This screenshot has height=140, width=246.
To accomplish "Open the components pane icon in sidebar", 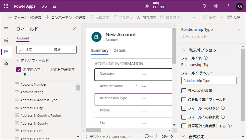I will tap(6, 40).
